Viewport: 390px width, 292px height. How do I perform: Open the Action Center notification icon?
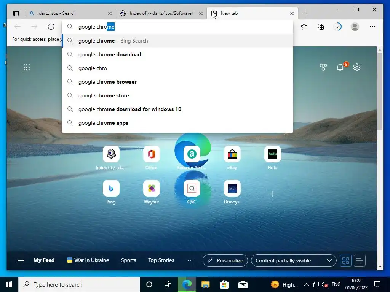tap(377, 284)
